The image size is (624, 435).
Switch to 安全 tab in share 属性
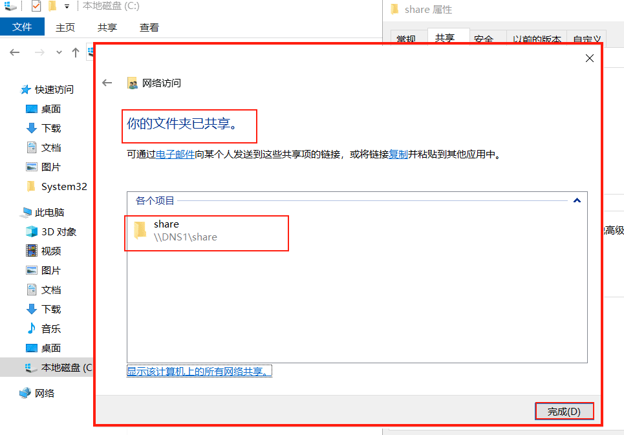click(x=484, y=39)
